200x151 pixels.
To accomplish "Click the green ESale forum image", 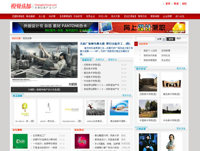I will tap(20, 141).
